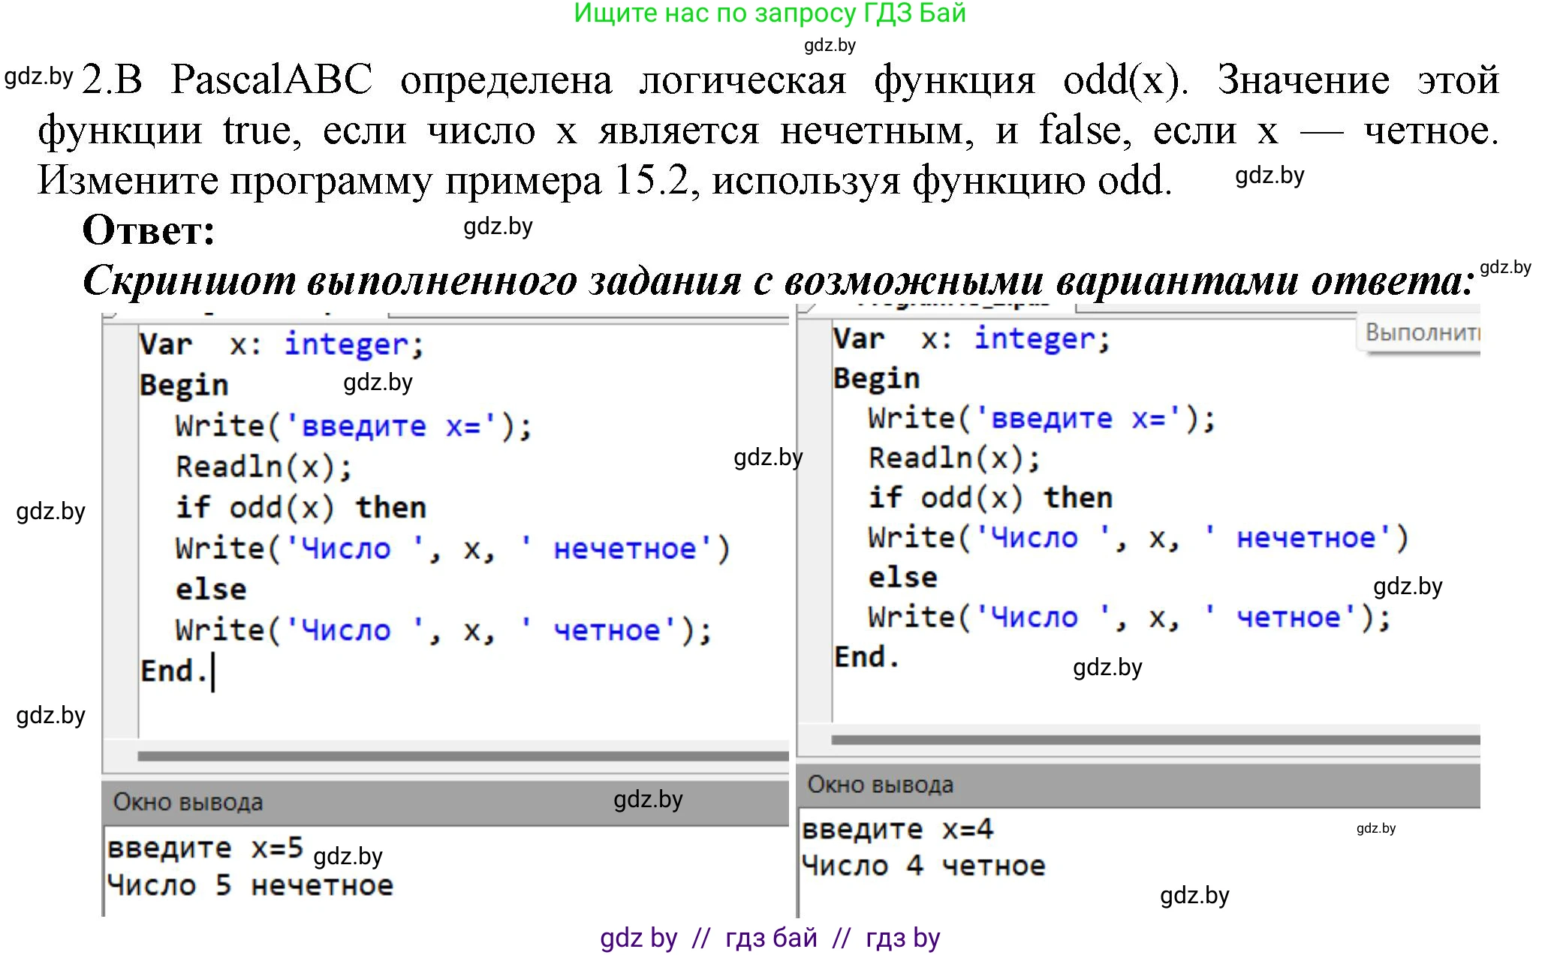Click 'if odd(x) then' line in right editor
1542x955 pixels.
click(989, 498)
